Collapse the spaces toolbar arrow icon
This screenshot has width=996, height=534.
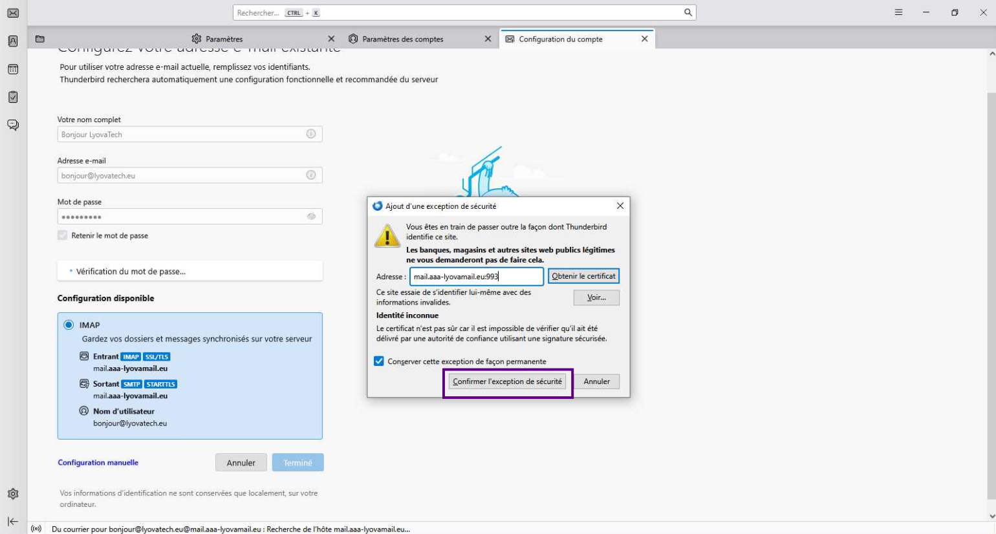pyautogui.click(x=13, y=522)
